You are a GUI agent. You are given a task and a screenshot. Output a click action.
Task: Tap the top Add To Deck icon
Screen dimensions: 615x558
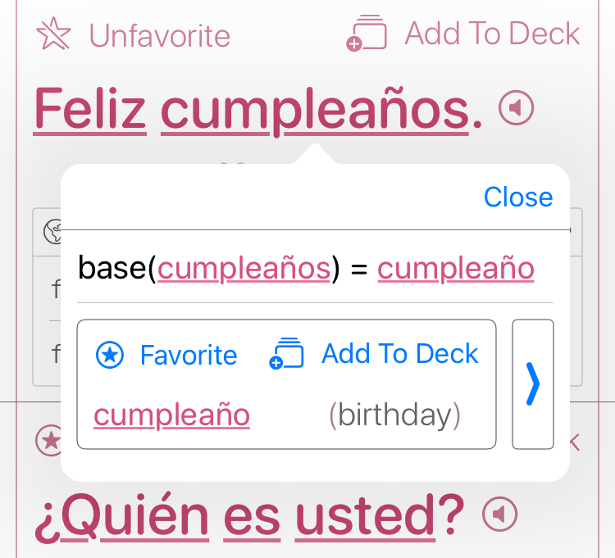[x=367, y=34]
